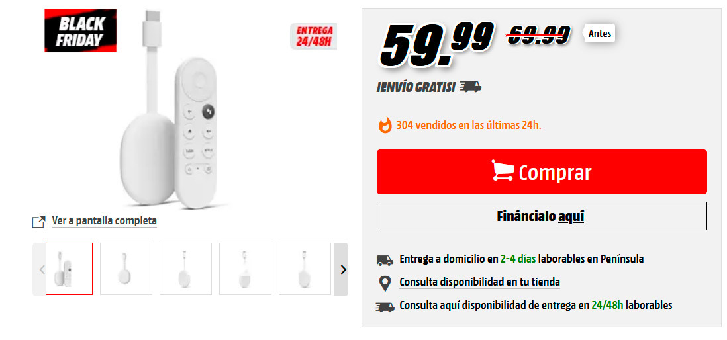The height and width of the screenshot is (340, 727).
Task: Select the second product thumbnail
Action: tap(126, 269)
